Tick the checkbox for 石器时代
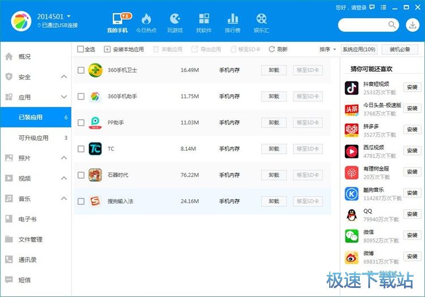Image resolution: width=425 pixels, height=297 pixels. click(81, 175)
